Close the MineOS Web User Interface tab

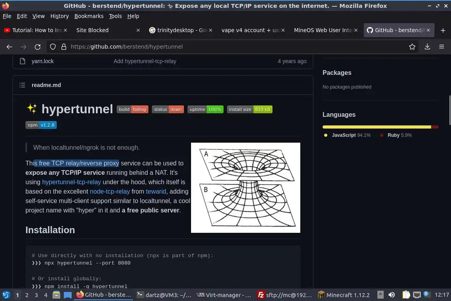click(356, 30)
